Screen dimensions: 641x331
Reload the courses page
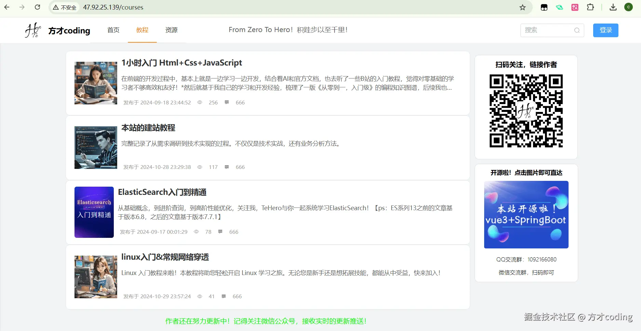(x=38, y=7)
